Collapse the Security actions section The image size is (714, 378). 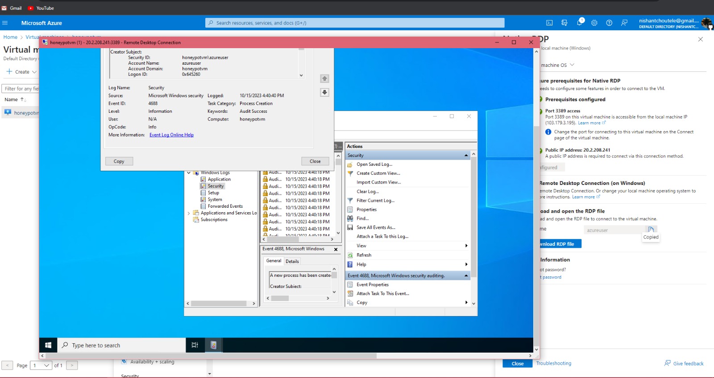coord(466,156)
